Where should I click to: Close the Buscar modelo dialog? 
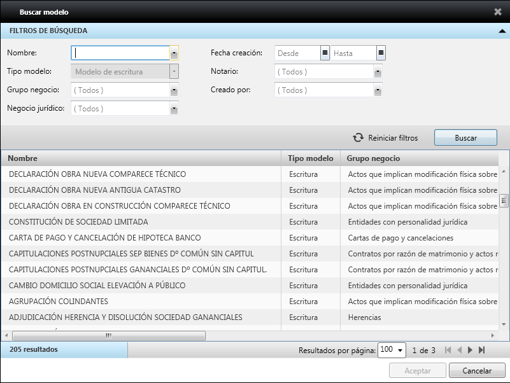click(x=499, y=11)
